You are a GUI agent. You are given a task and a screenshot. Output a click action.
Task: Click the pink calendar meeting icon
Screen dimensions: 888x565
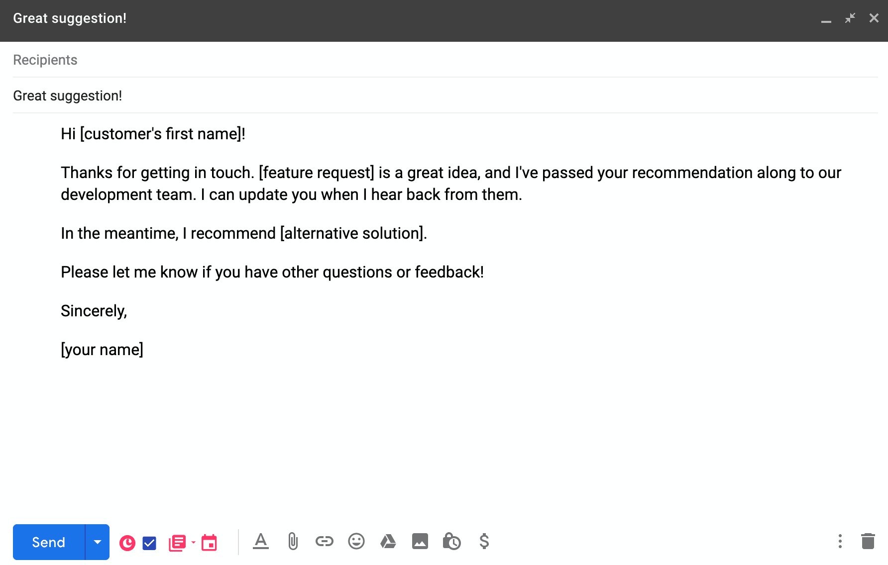(x=209, y=543)
